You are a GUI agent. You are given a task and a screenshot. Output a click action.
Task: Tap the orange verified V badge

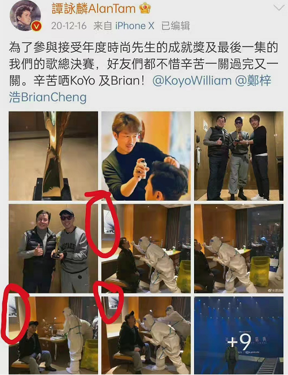(x=36, y=26)
